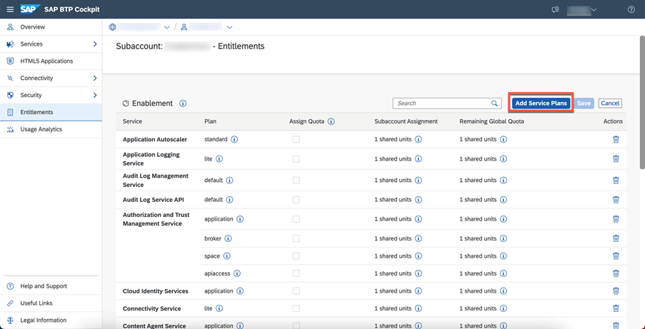
Task: Check Assign Quota for Application Logging Service
Action: (296, 158)
